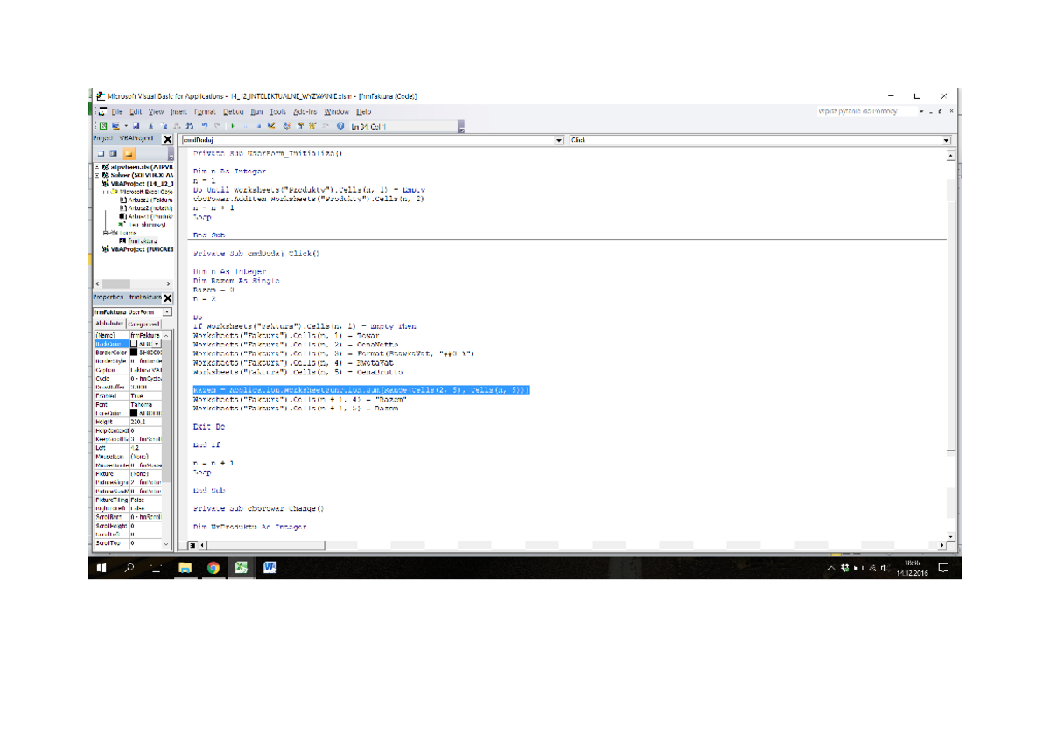Click the Find binoculars icon
The width and height of the screenshot is (1050, 742).
coord(190,126)
